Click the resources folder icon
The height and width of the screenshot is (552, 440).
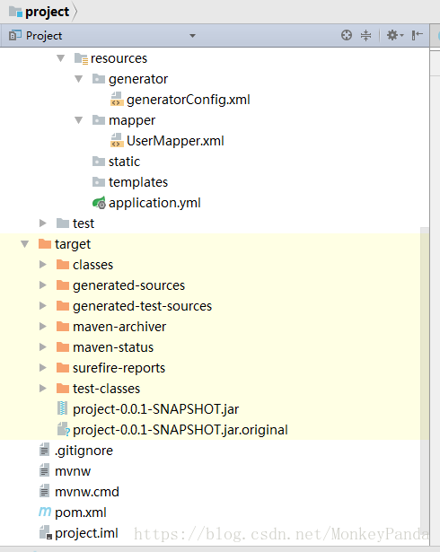(x=81, y=58)
